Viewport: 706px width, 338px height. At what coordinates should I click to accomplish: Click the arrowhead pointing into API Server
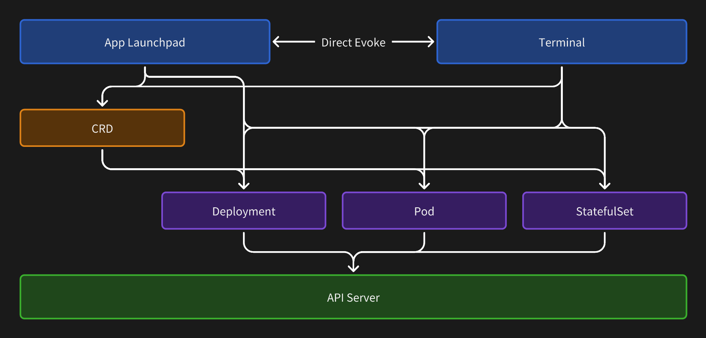pos(353,269)
